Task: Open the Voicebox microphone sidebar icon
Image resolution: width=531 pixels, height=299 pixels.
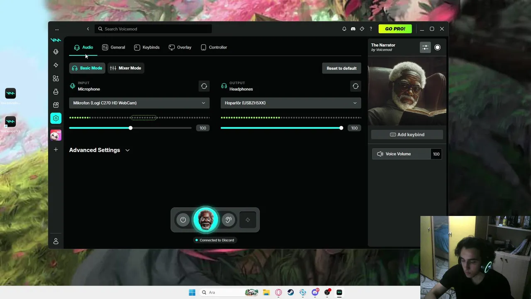Action: pos(56,52)
